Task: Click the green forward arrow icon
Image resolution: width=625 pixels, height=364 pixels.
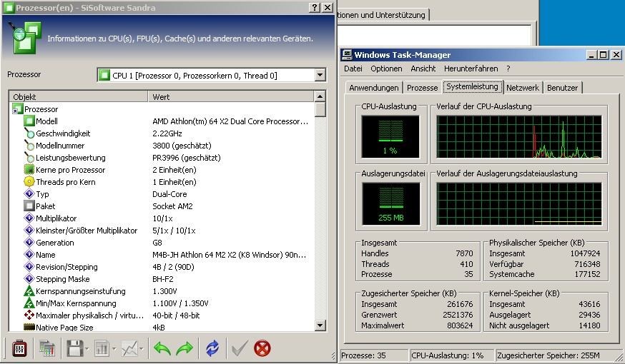Action: [184, 349]
